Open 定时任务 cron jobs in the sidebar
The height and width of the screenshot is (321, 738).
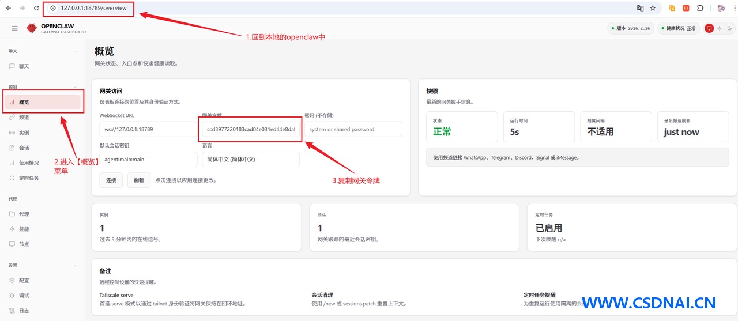(x=43, y=178)
